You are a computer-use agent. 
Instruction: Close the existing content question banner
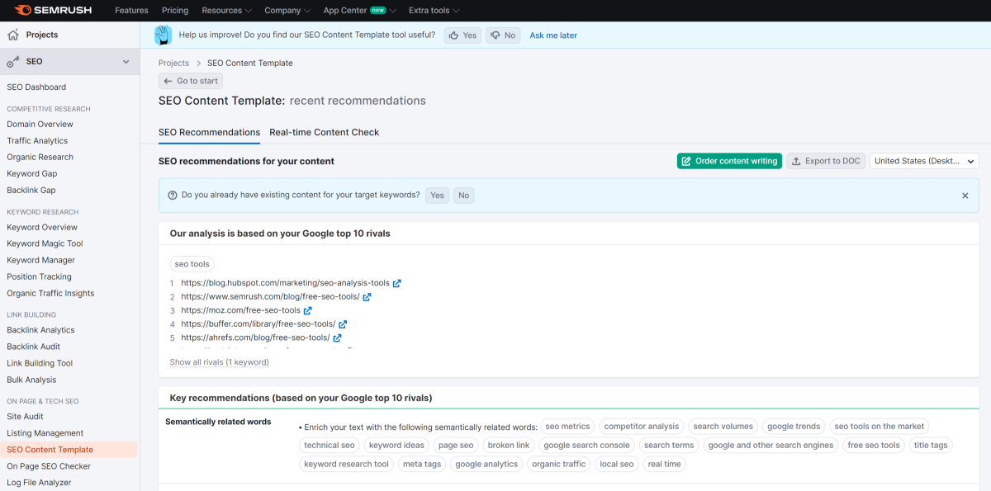pyautogui.click(x=965, y=196)
